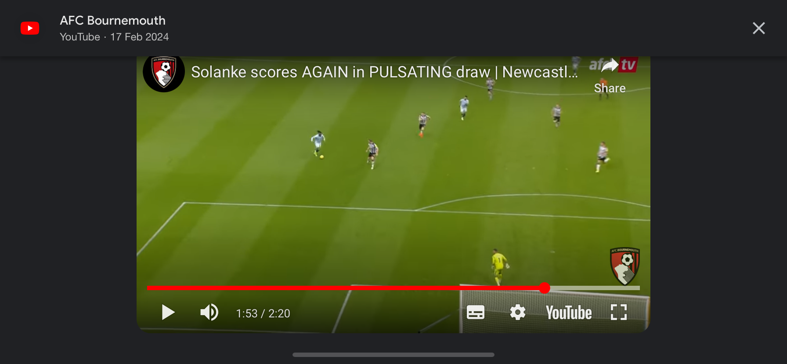
Task: Open AFC Bournemouth header title
Action: (113, 20)
